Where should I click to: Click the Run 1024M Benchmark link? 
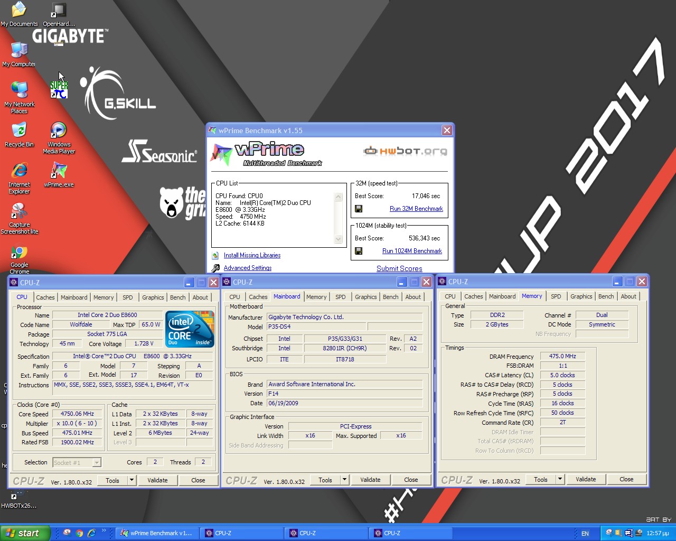click(x=412, y=251)
